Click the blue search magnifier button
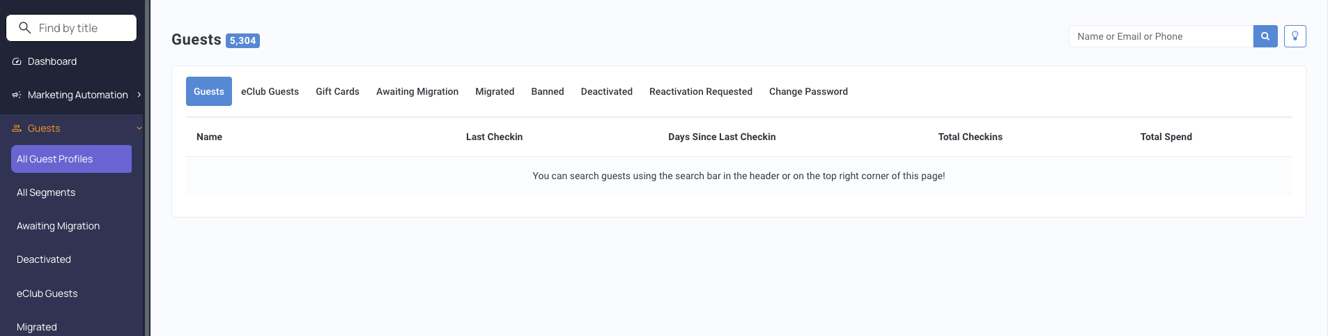The image size is (1328, 336). coord(1265,36)
